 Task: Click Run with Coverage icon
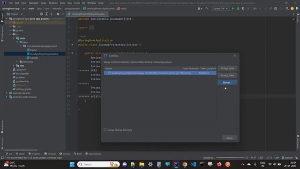tap(243, 8)
